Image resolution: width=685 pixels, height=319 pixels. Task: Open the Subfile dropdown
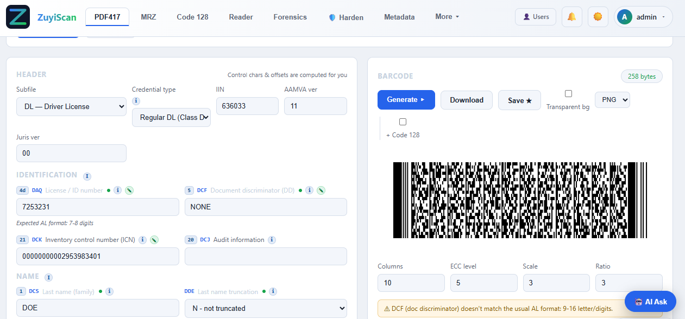(71, 106)
